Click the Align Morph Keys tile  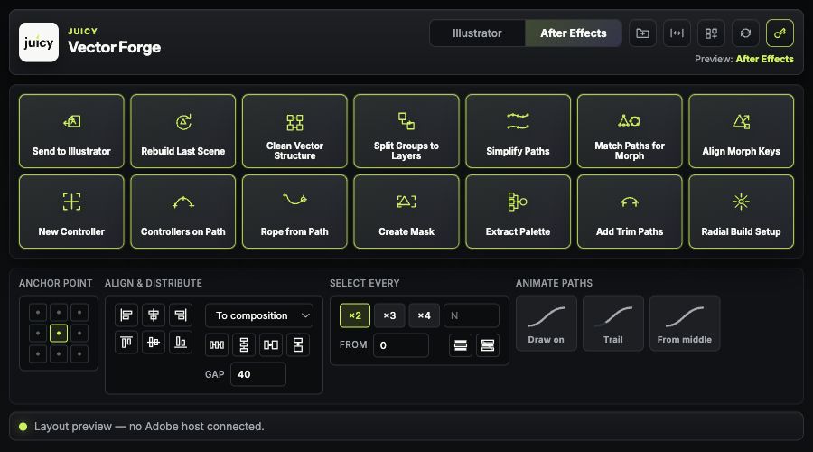pos(741,131)
